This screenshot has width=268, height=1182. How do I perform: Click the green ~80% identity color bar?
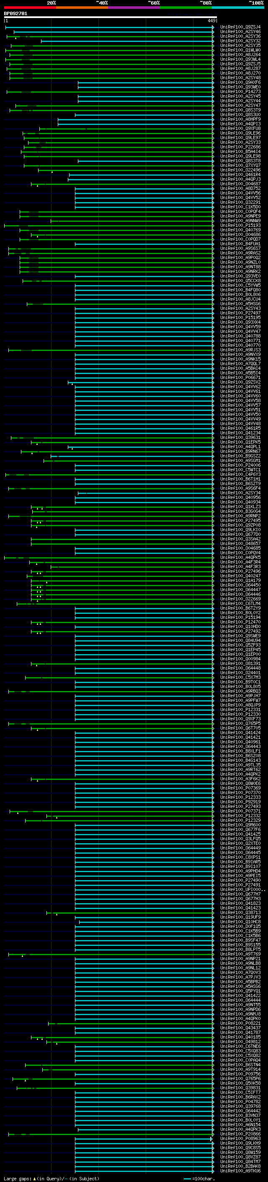(x=186, y=8)
